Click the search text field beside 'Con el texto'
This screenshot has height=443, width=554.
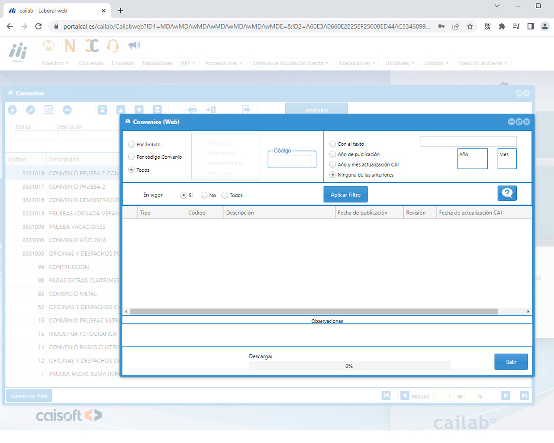[468, 141]
